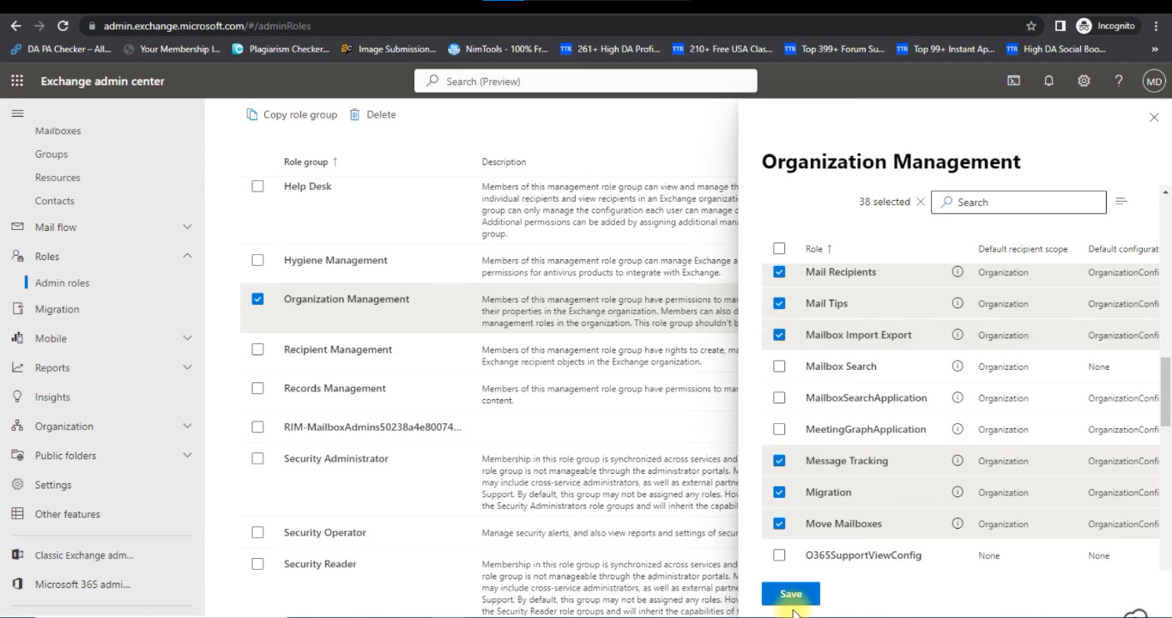Click the help question mark icon

click(1119, 81)
